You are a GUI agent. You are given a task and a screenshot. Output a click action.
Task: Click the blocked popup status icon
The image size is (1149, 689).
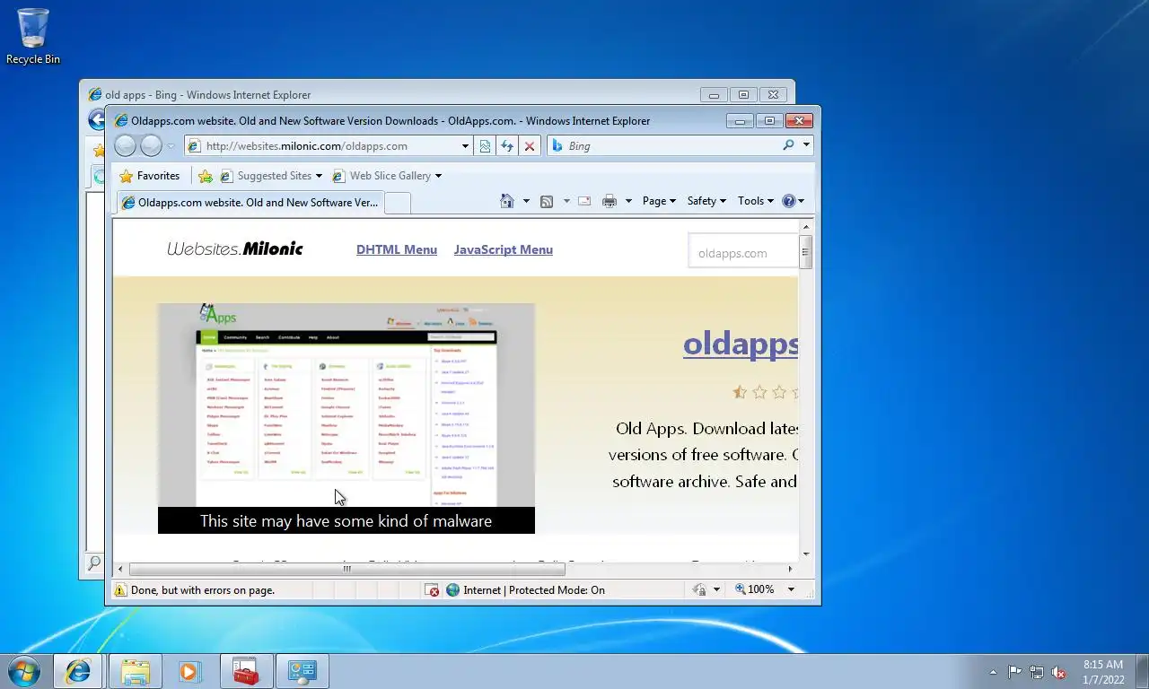pyautogui.click(x=432, y=590)
